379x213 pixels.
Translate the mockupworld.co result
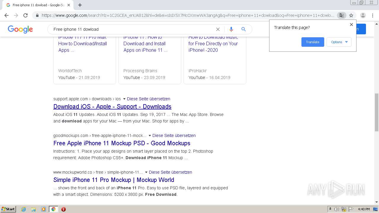[171, 172]
